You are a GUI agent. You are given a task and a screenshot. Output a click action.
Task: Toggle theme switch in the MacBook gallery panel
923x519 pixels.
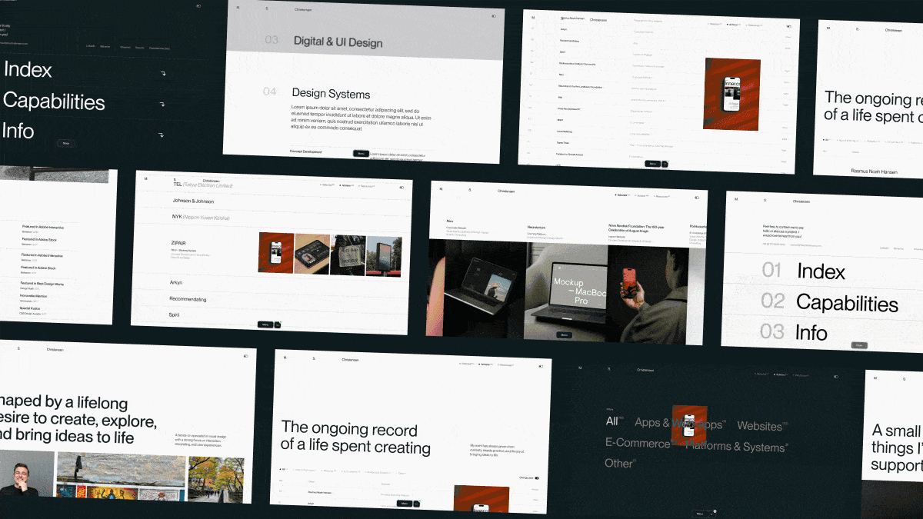tap(697, 197)
